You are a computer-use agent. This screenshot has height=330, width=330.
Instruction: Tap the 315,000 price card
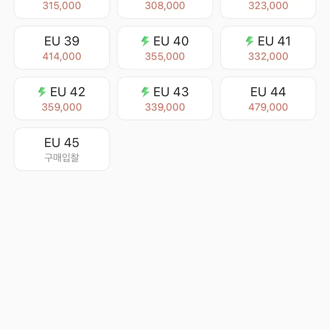(62, 9)
